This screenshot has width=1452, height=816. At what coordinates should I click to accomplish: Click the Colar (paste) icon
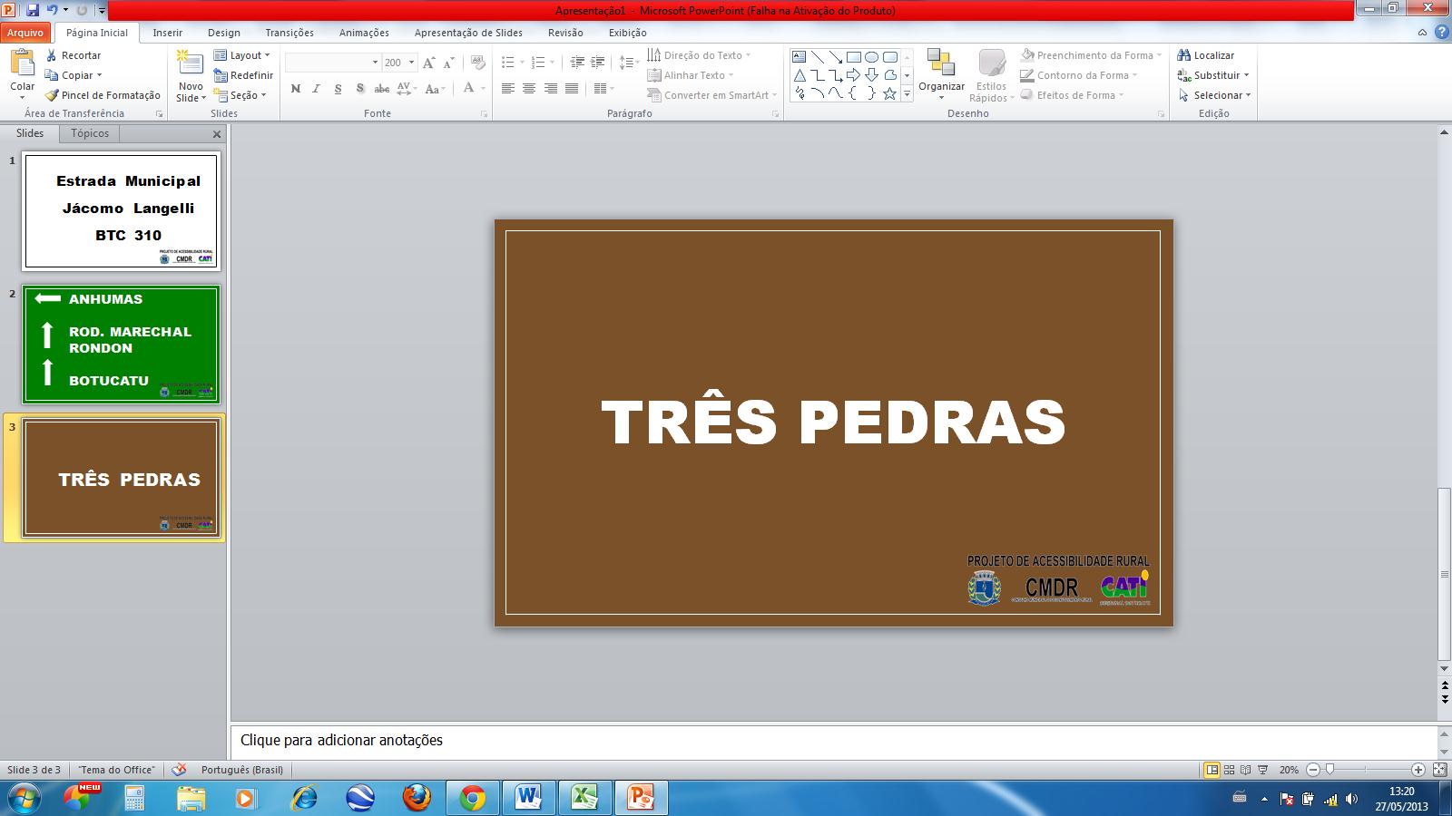(22, 63)
